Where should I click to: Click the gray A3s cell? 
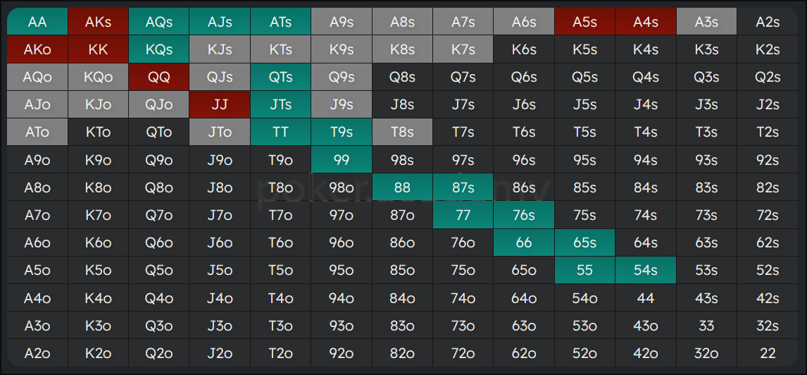pos(706,22)
